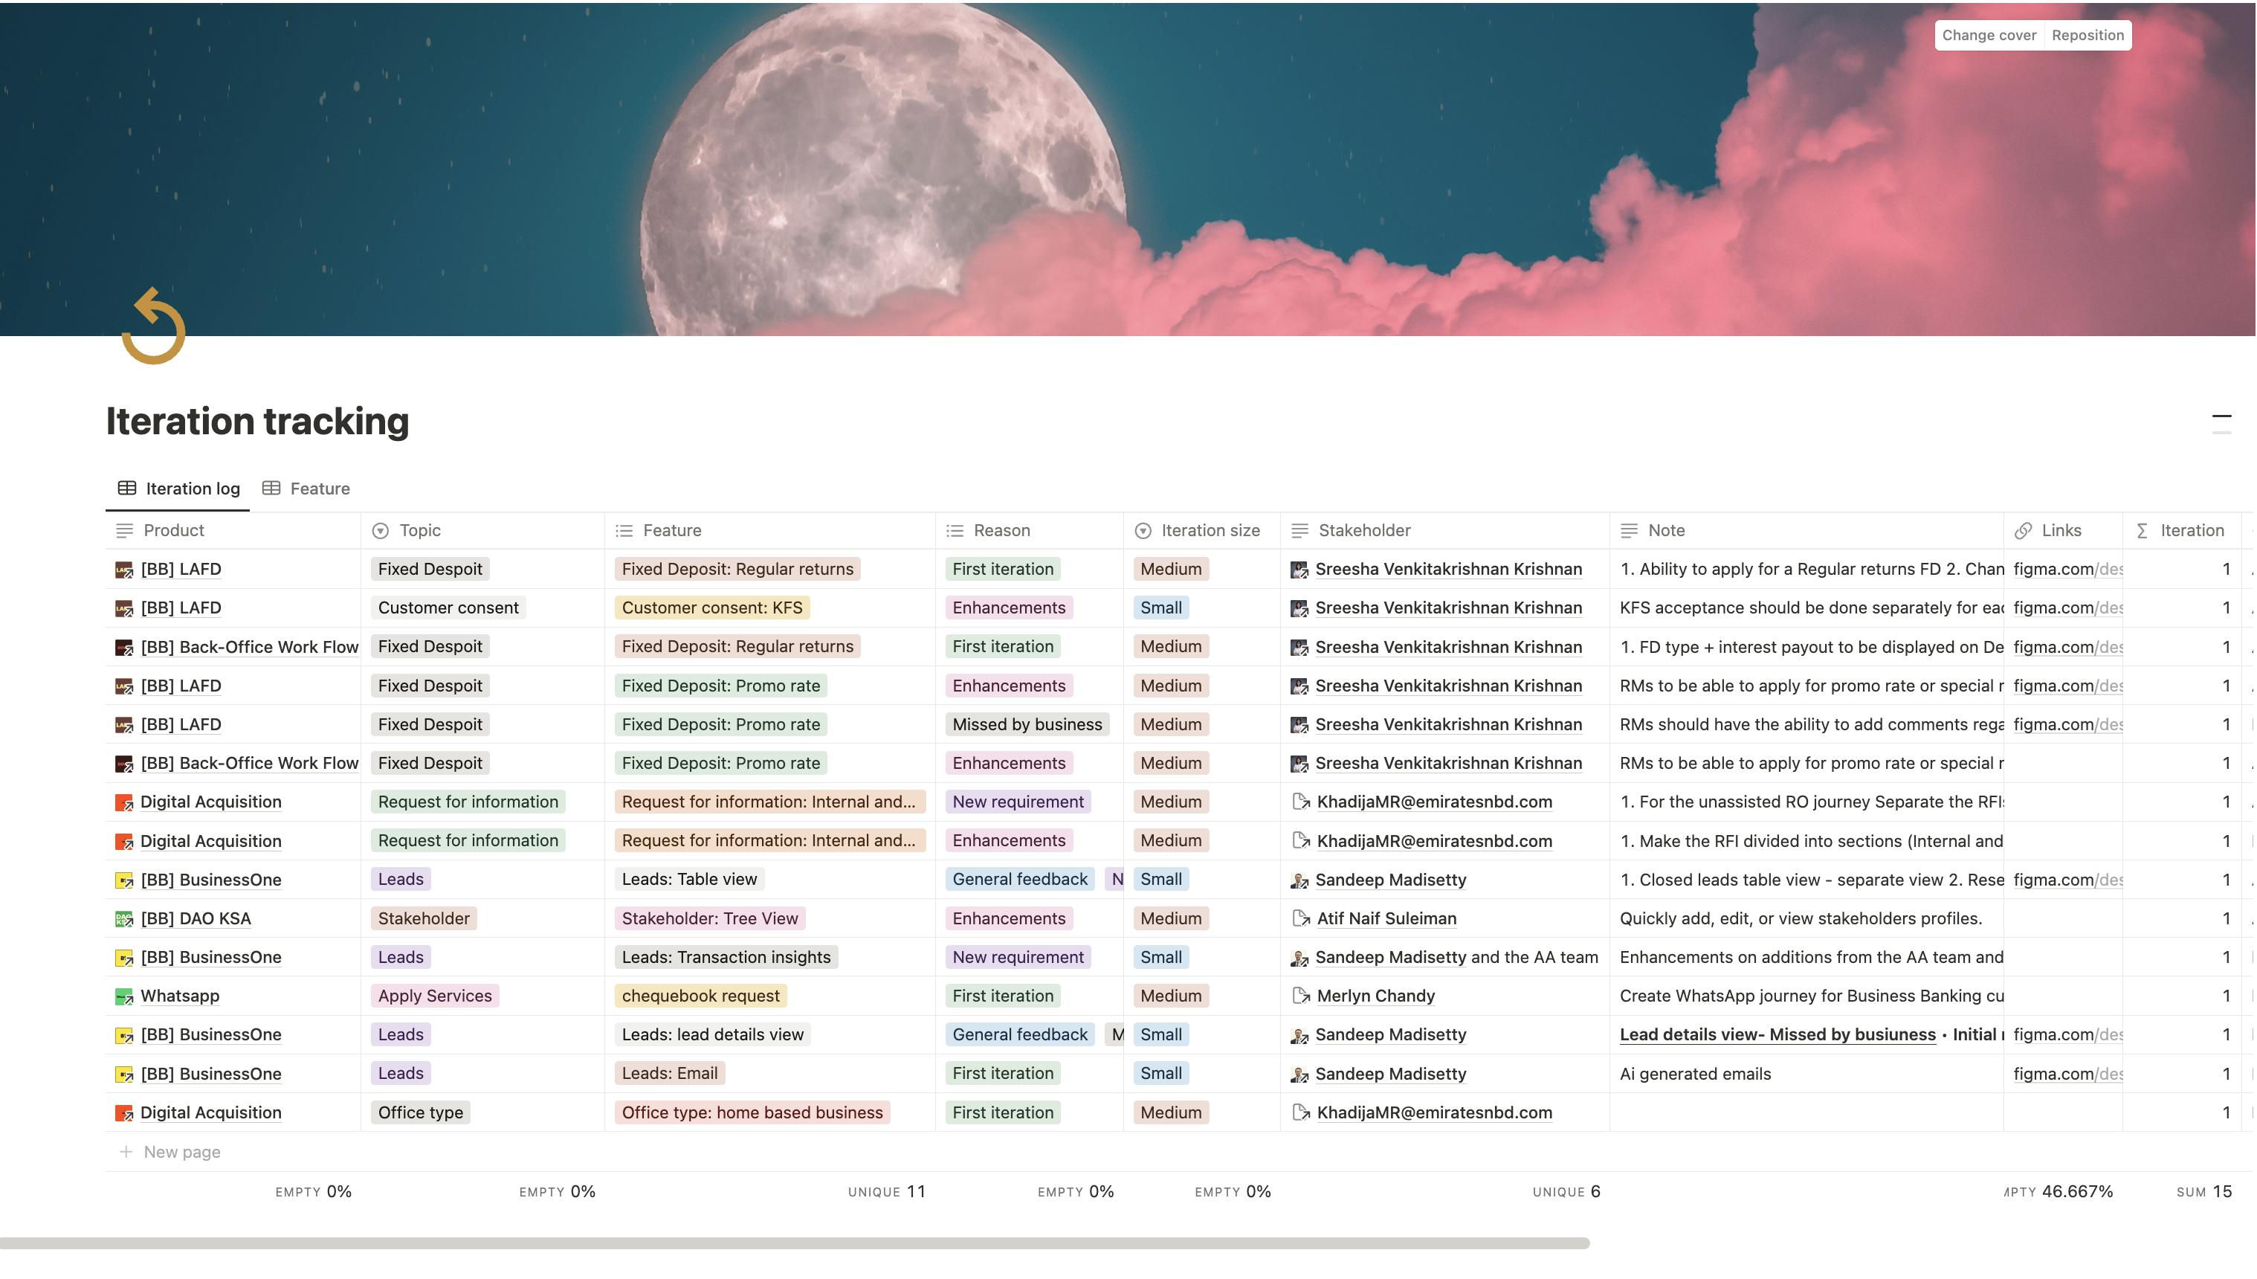Click the Whatsapp row page icon
Viewport: 2257px width, 1279px height.
124,996
